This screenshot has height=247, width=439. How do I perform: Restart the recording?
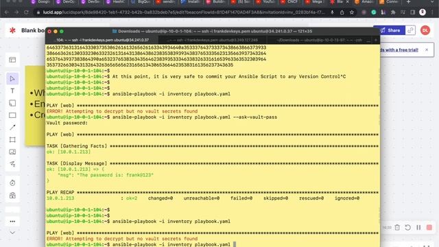407,227
